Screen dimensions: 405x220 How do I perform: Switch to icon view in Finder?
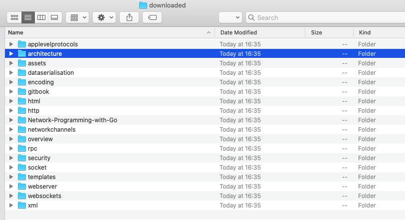(x=14, y=17)
